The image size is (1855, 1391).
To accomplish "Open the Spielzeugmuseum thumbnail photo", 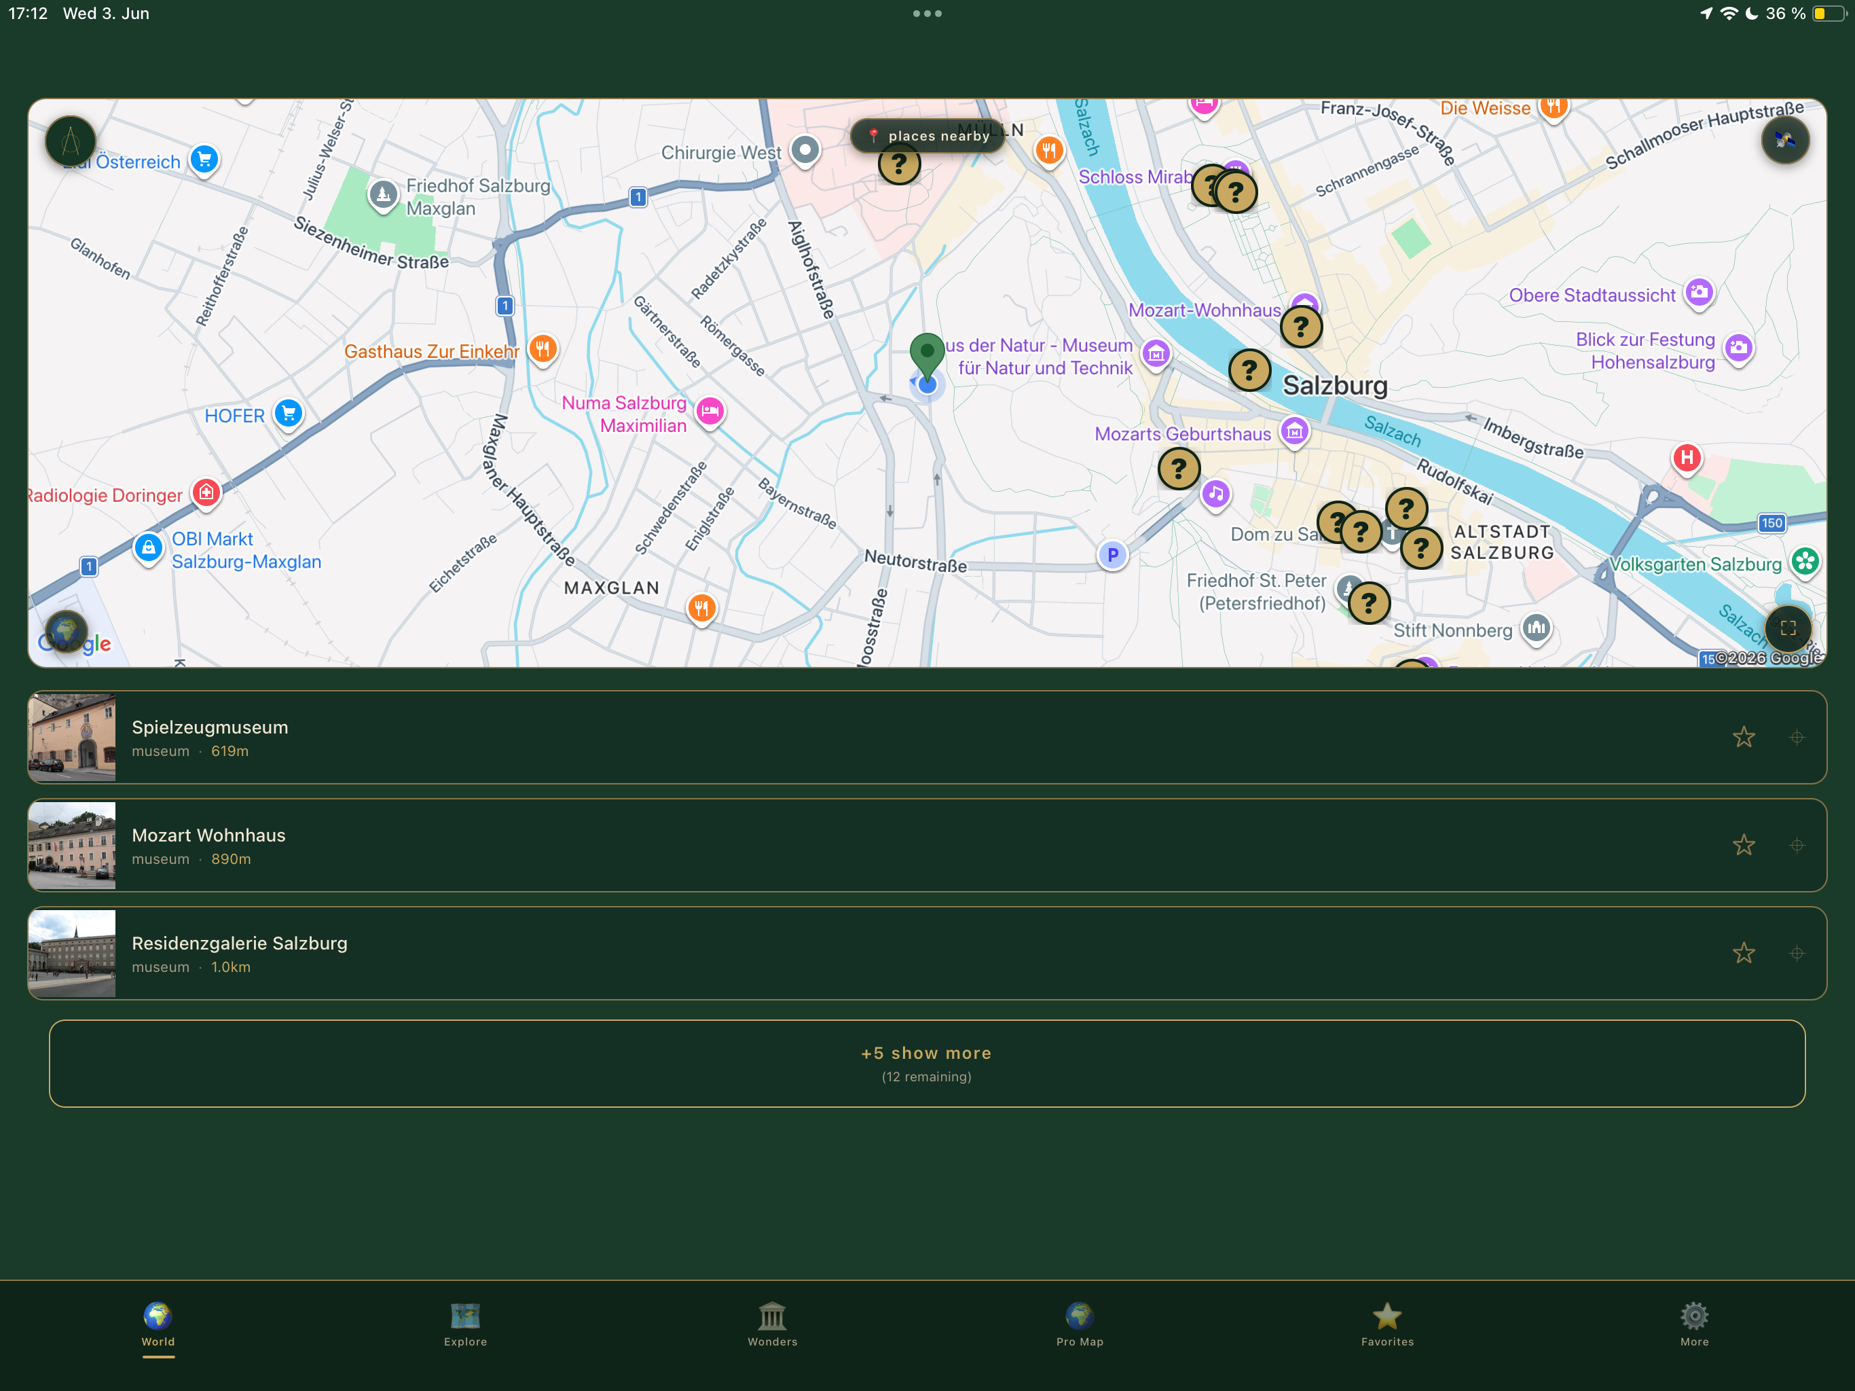I will (x=72, y=737).
